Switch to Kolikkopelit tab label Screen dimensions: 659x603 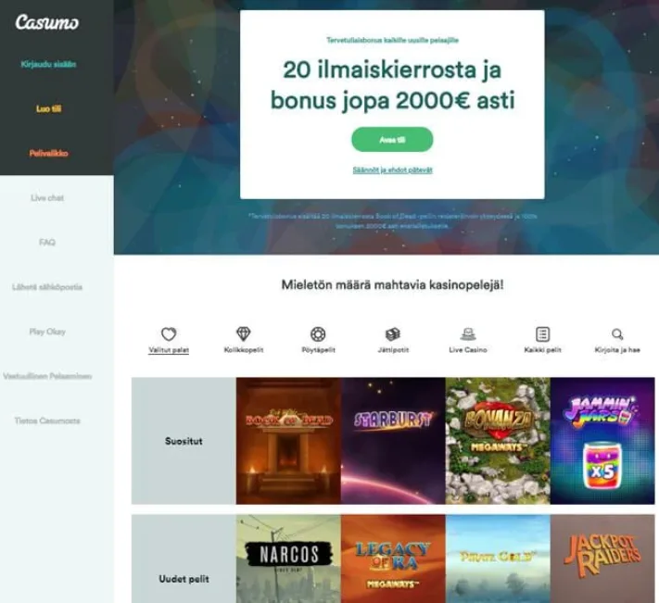244,350
